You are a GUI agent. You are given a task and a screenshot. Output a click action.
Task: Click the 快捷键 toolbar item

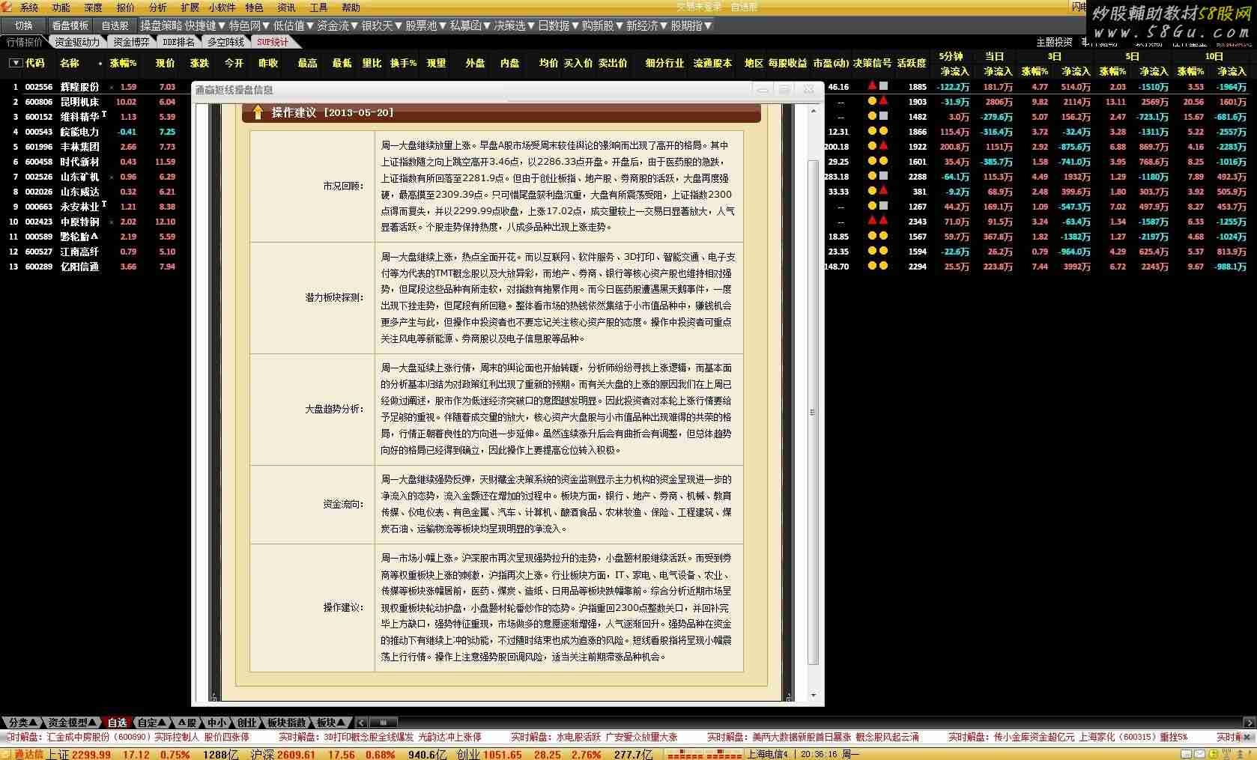tap(206, 25)
